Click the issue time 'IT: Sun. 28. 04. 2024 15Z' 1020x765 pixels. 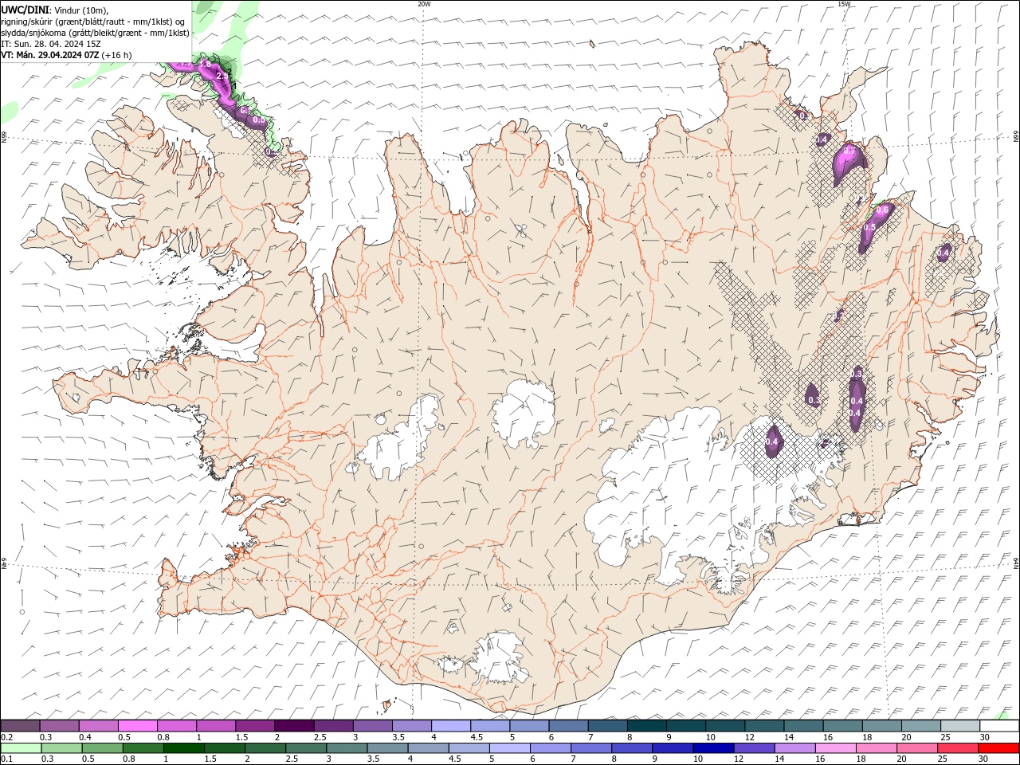click(x=51, y=44)
